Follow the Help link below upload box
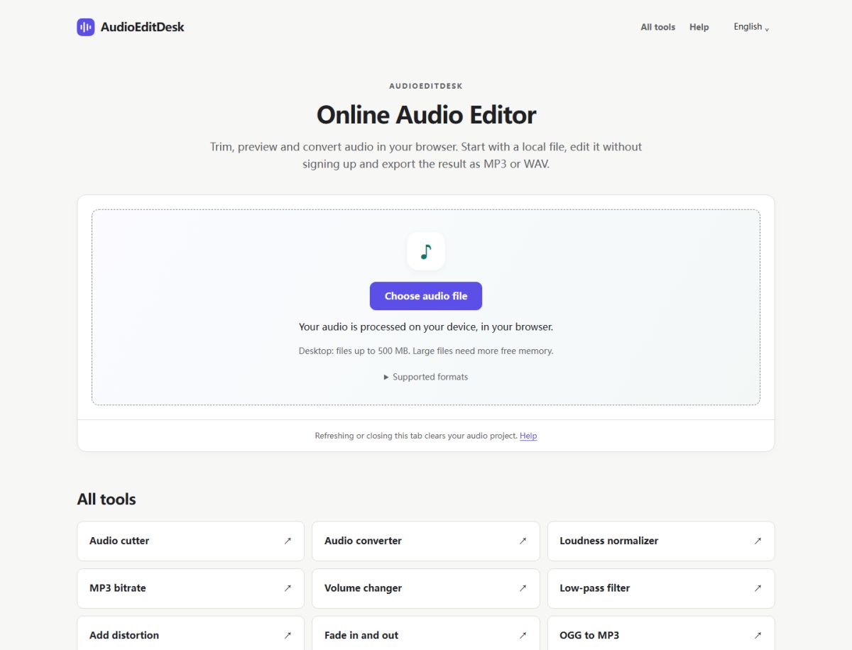 [x=528, y=436]
